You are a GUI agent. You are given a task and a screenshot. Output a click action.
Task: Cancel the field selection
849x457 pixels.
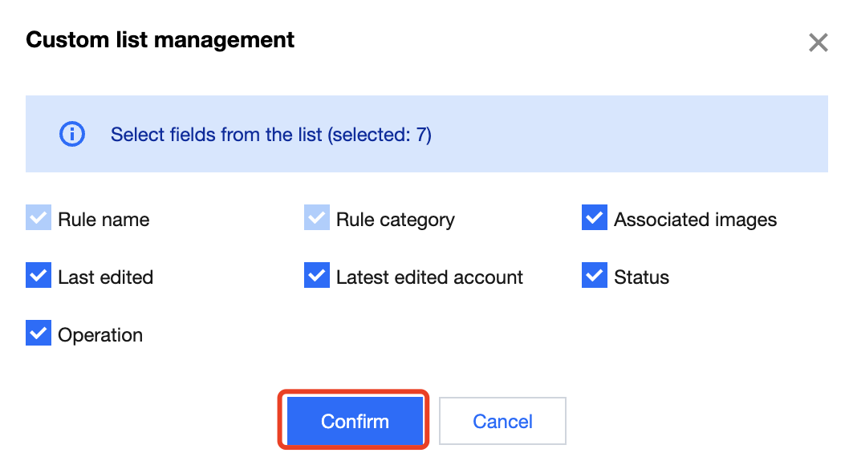click(x=502, y=421)
